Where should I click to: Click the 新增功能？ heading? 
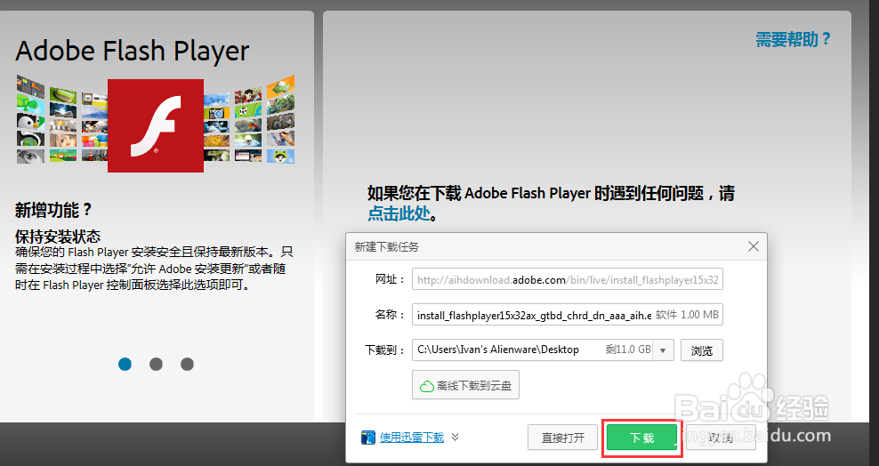click(x=53, y=211)
